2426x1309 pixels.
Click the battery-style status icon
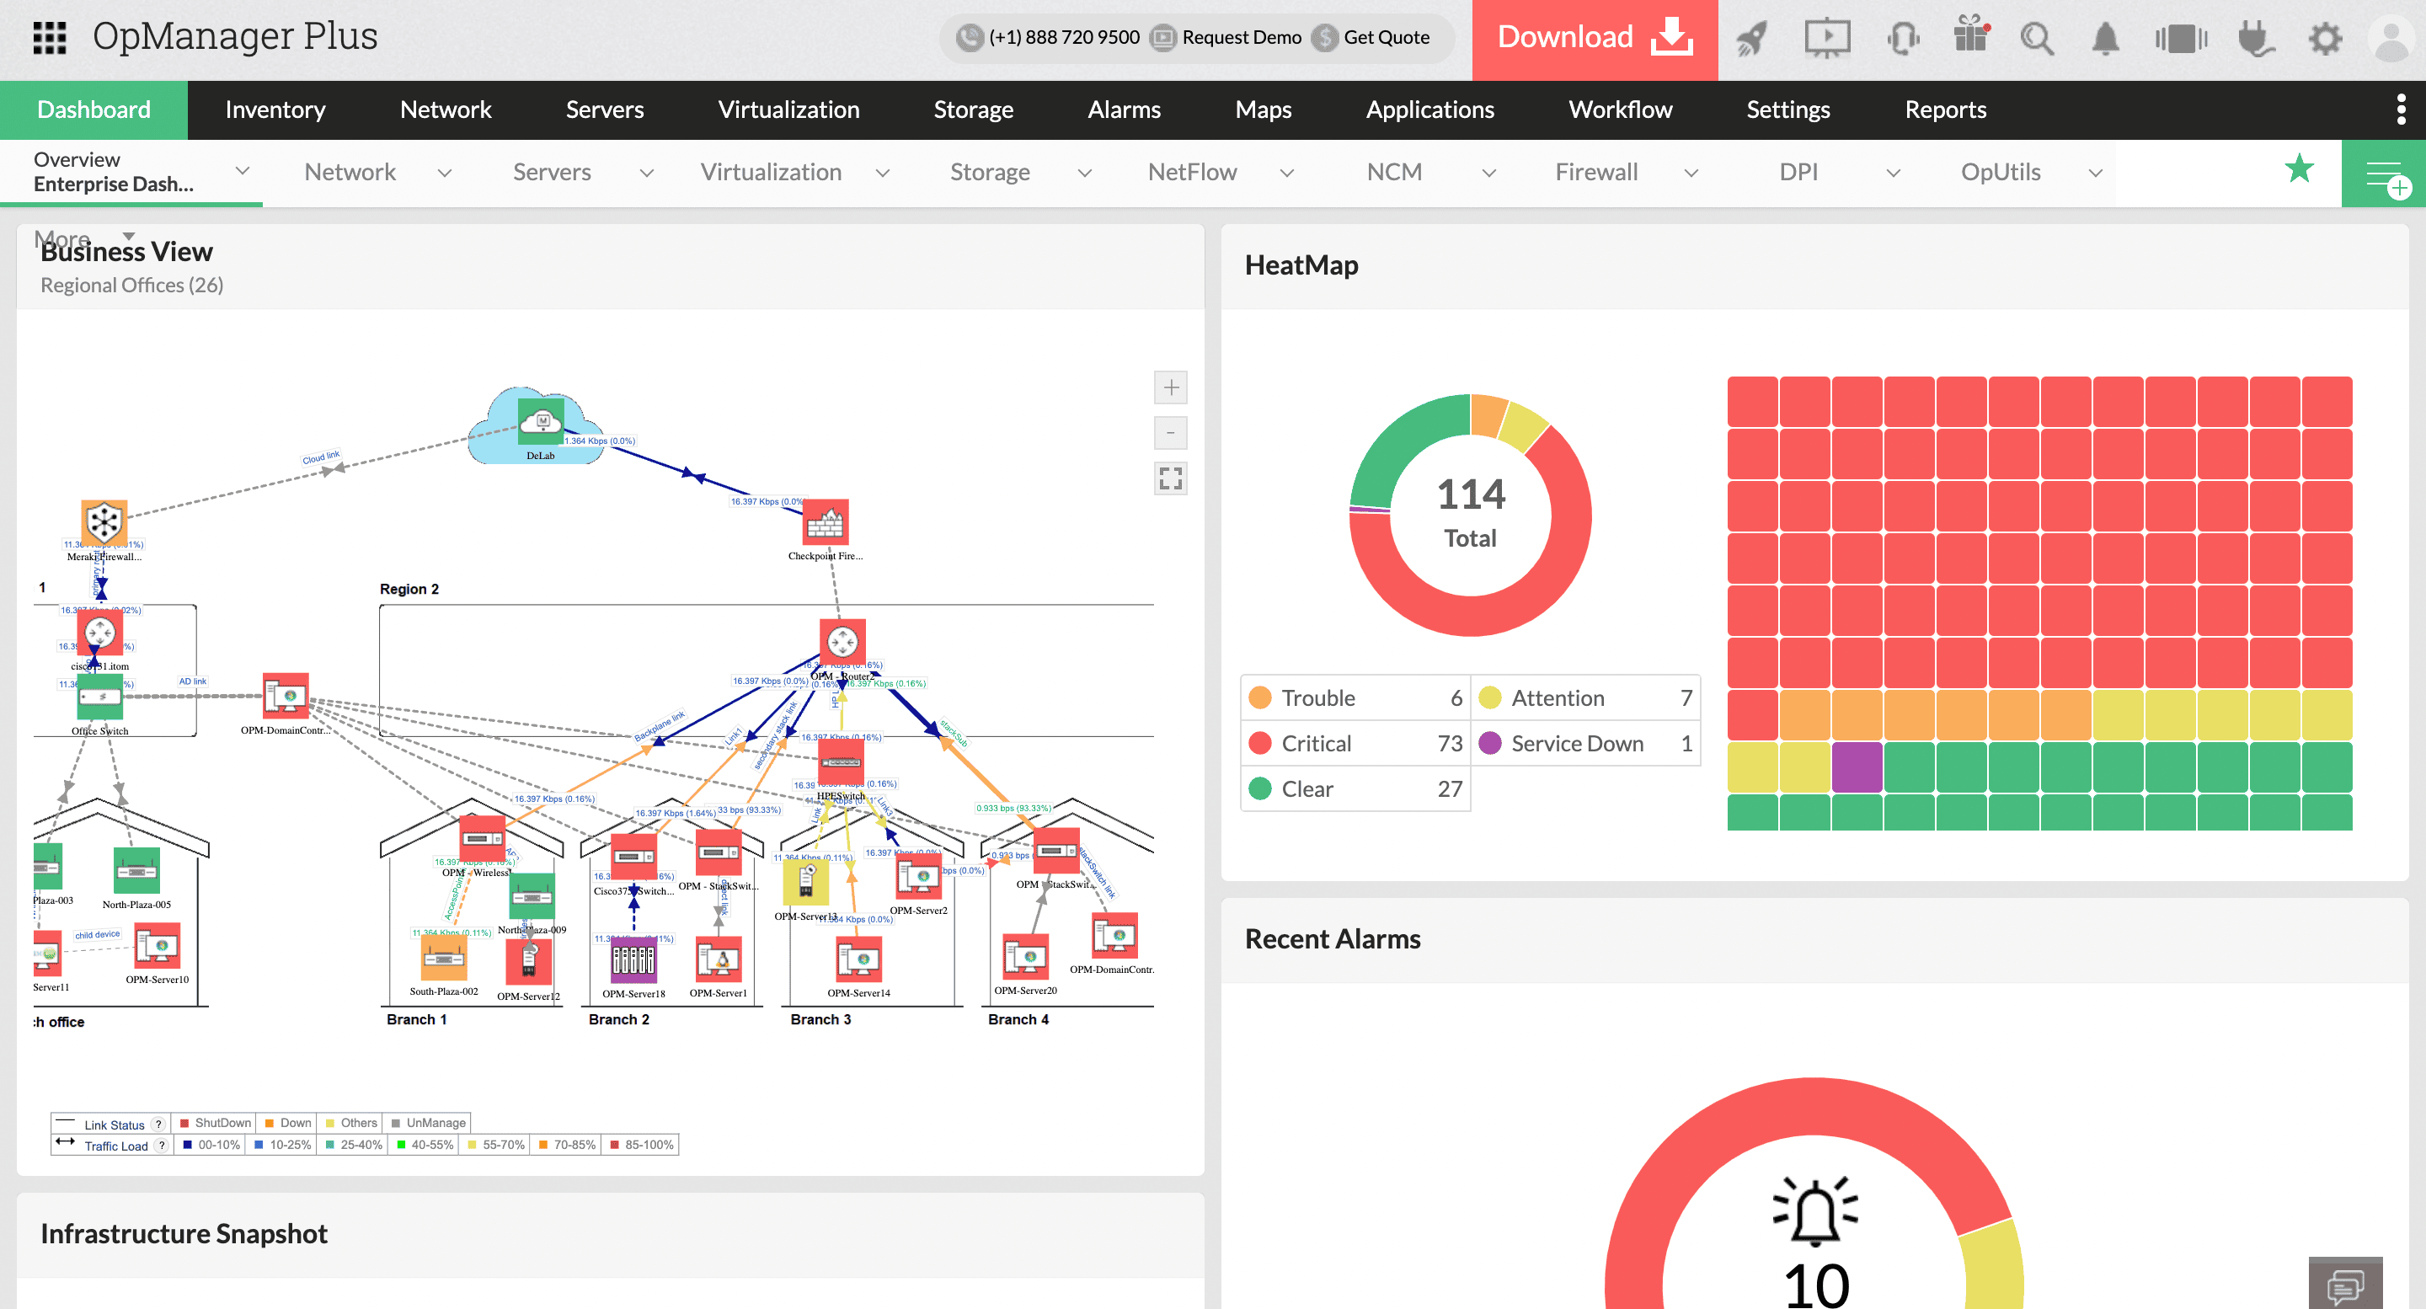click(2181, 39)
